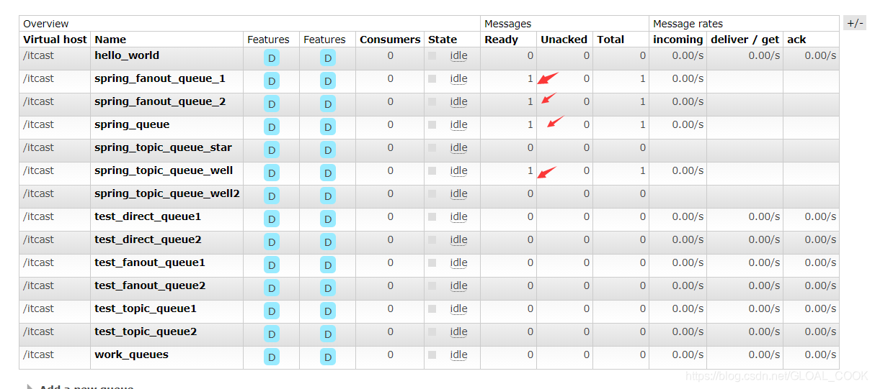Click left D badge for test_direct_queue1
Screen dimensions: 875x389
[x=272, y=219]
